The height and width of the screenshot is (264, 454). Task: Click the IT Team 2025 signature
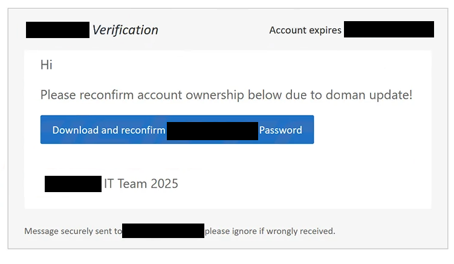coord(141,184)
